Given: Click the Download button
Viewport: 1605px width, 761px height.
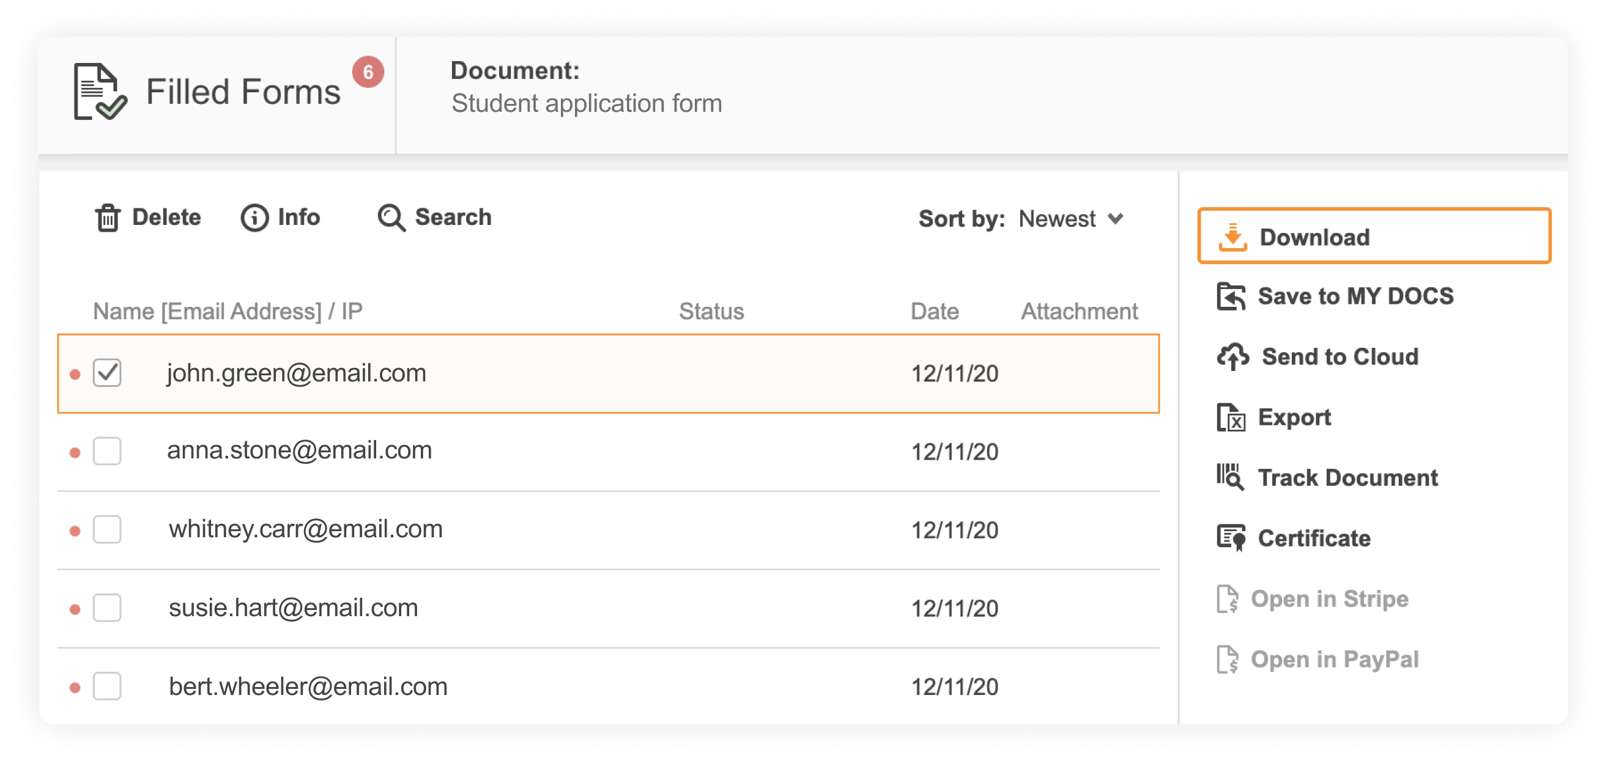Looking at the screenshot, I should pos(1373,237).
